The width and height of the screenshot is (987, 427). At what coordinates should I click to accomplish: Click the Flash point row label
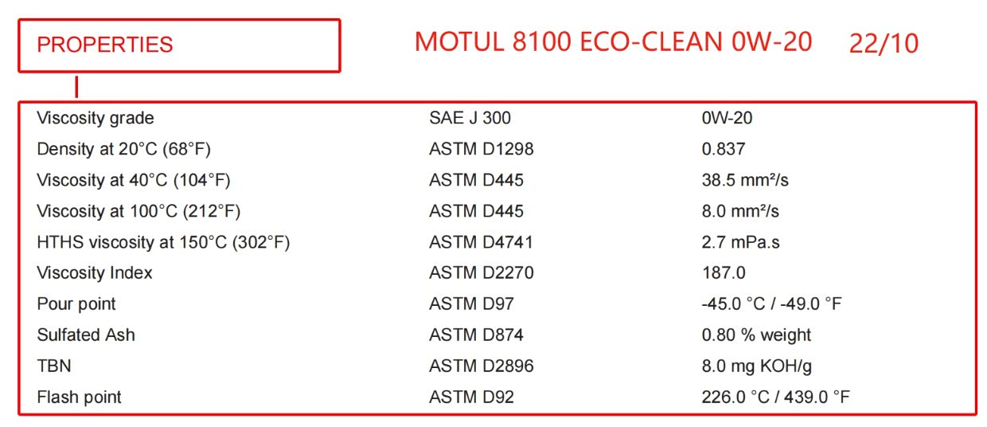tap(80, 397)
